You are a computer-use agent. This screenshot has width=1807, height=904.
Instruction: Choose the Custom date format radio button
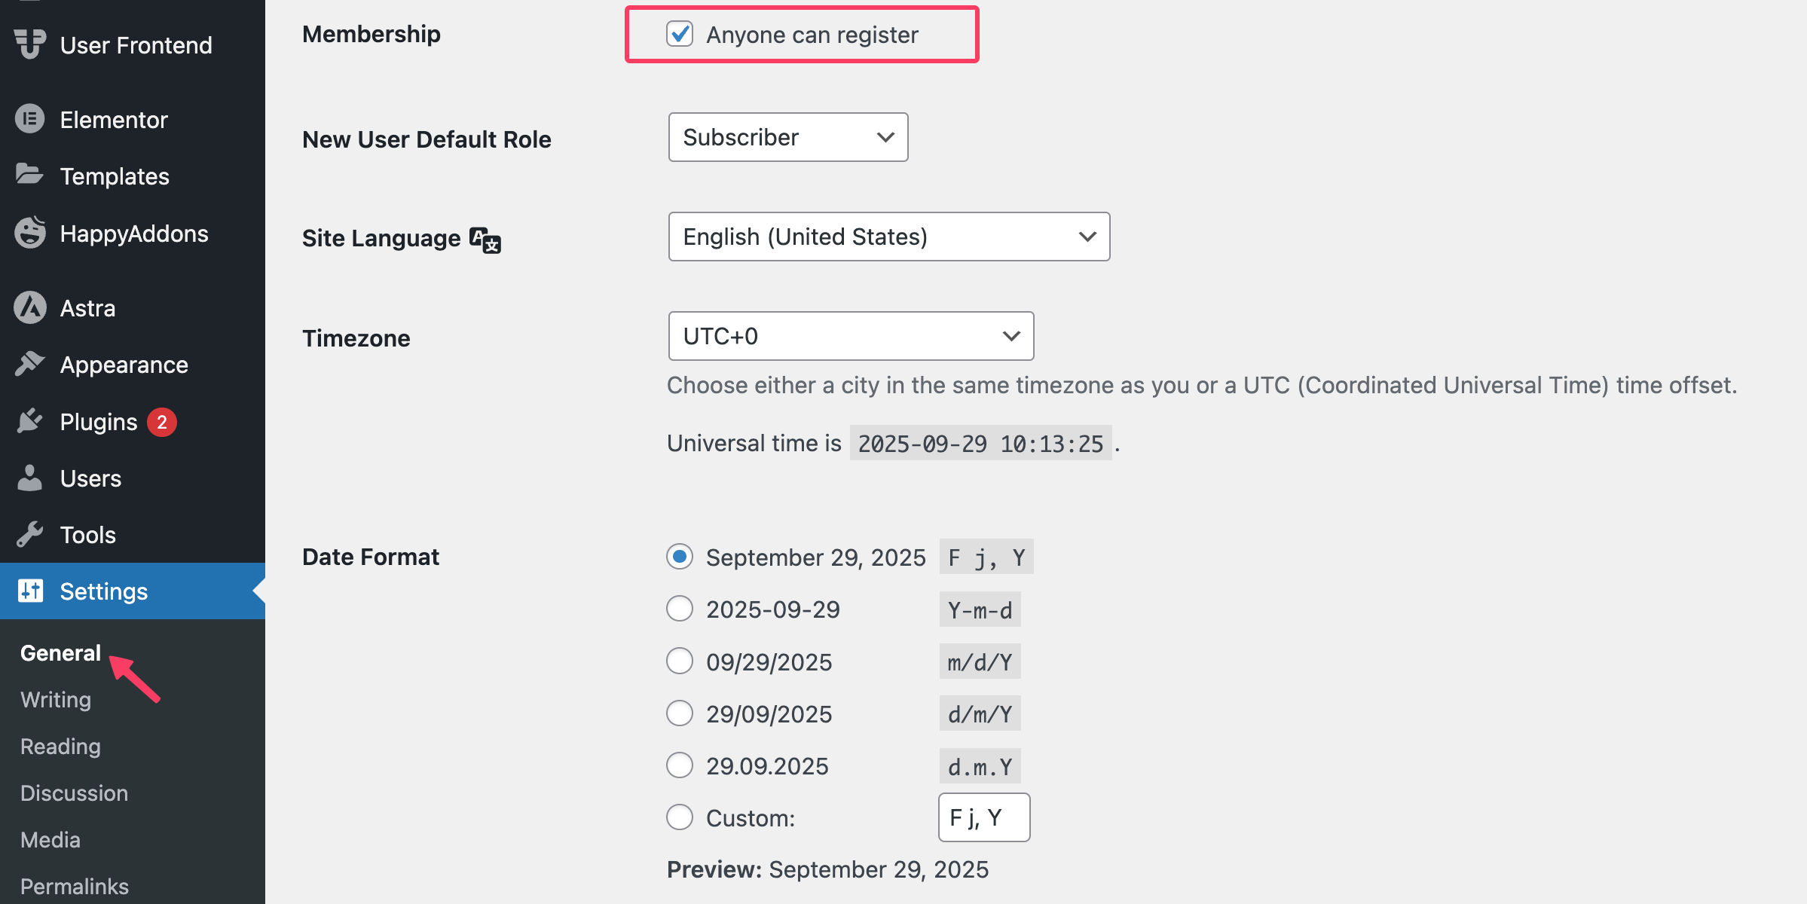coord(680,817)
